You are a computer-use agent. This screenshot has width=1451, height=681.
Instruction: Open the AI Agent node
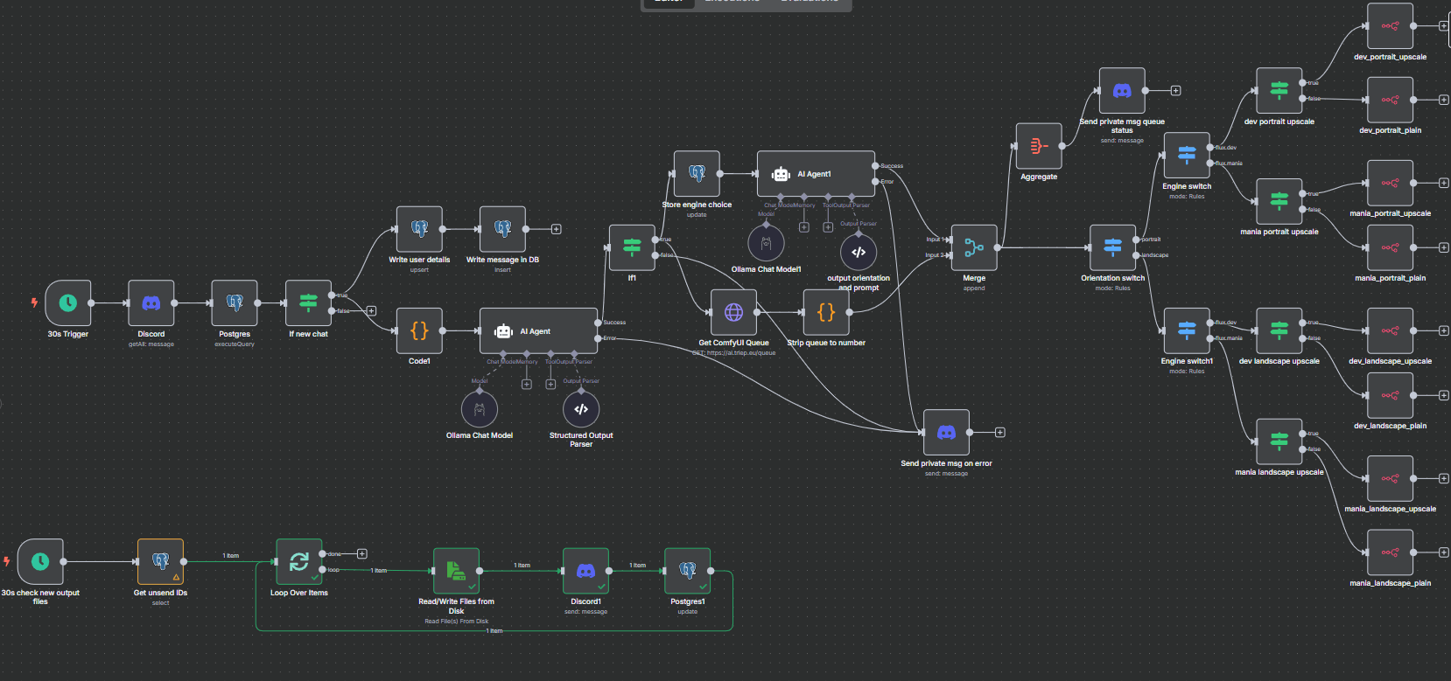pos(539,330)
